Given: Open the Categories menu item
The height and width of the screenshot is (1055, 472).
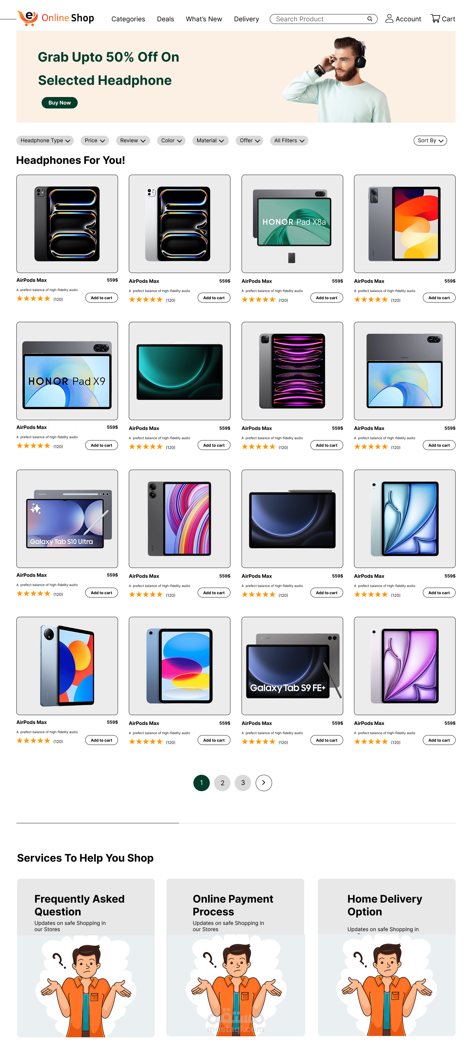Looking at the screenshot, I should click(128, 19).
